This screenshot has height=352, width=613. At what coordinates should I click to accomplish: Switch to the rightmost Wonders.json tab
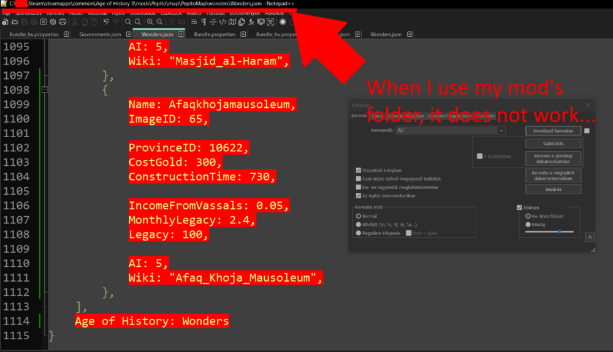tap(386, 34)
